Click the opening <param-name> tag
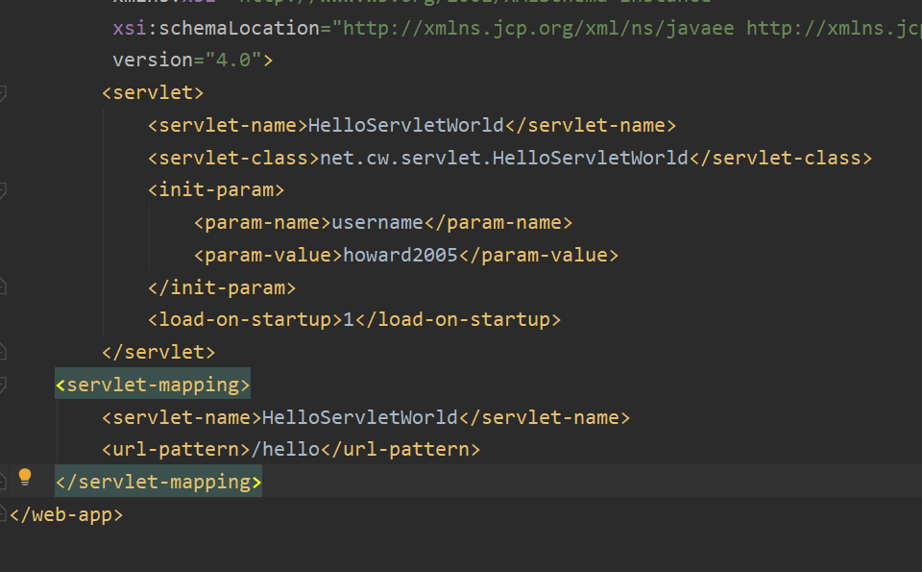Image resolution: width=922 pixels, height=572 pixels. tap(263, 222)
